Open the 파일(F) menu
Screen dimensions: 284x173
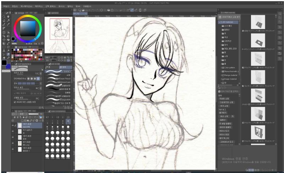[x=6, y=6]
